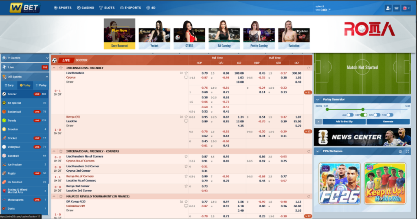
Task: Select Us Football in sports list
Action: tap(25, 182)
